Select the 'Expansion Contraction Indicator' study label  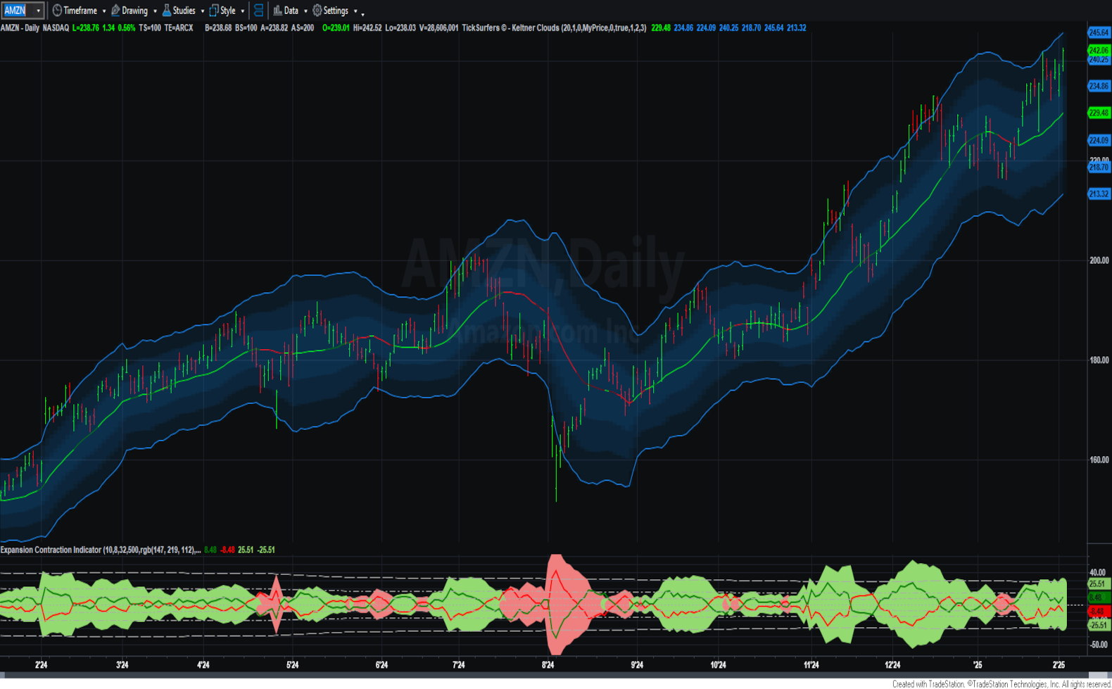(x=51, y=550)
